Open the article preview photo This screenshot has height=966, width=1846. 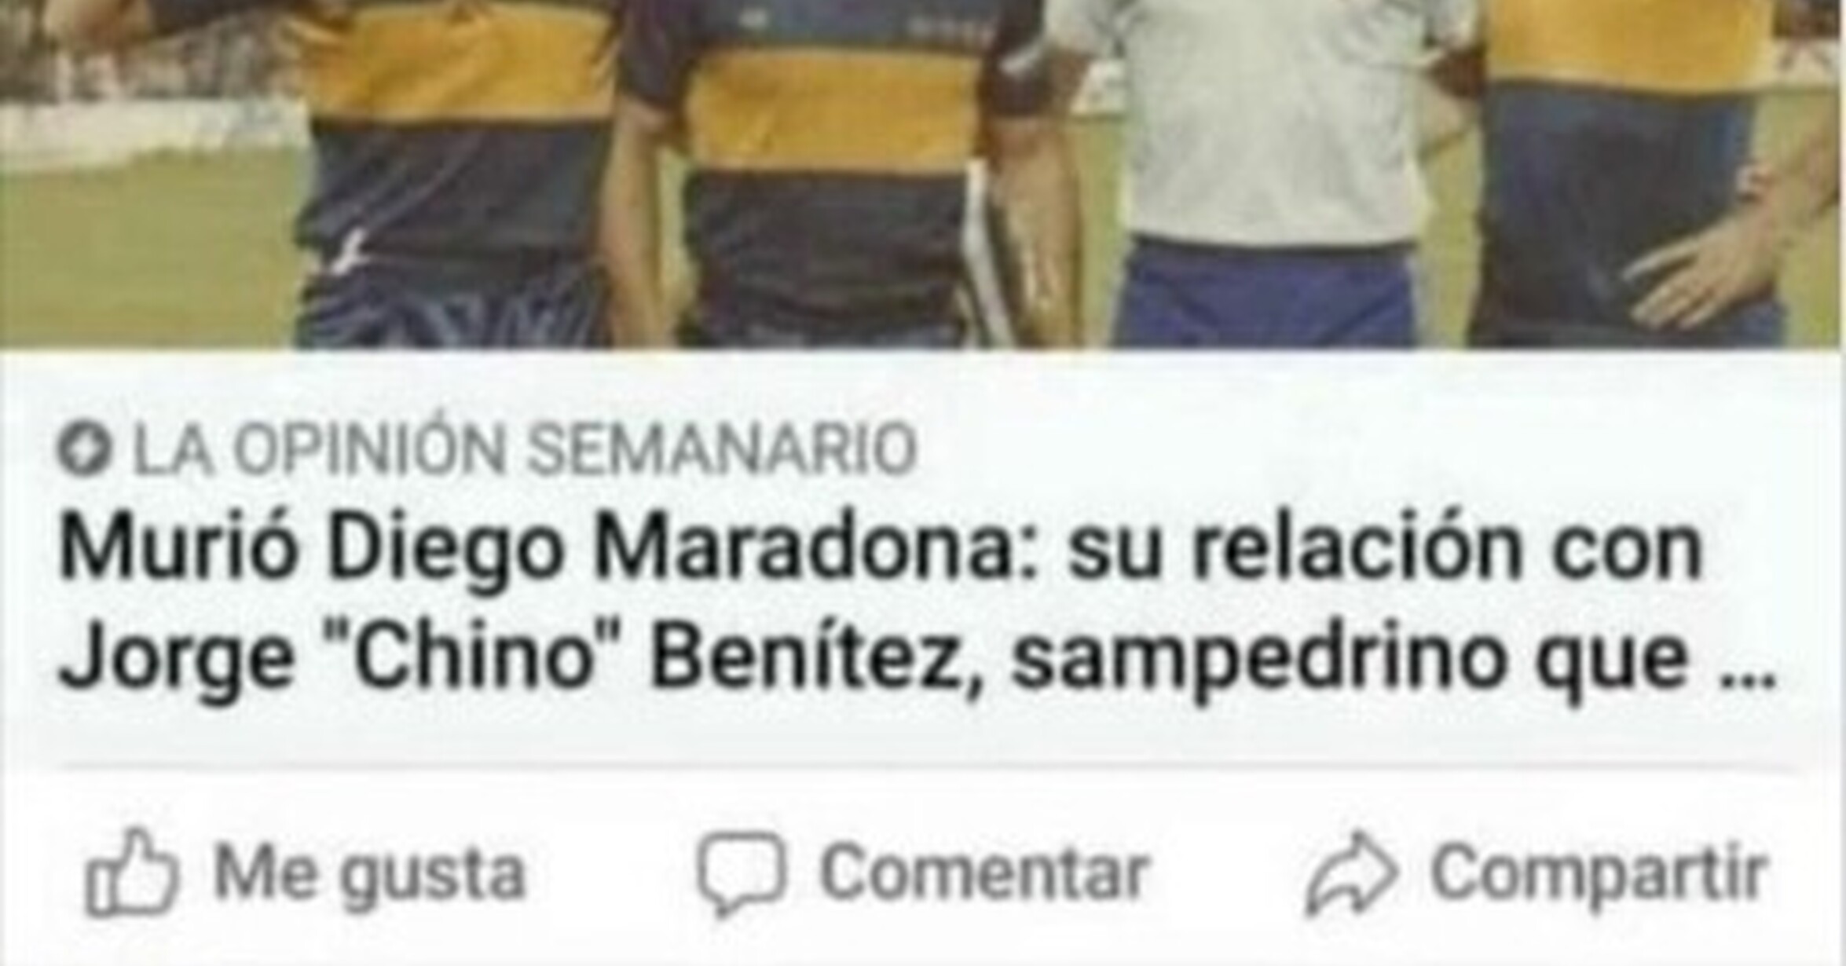(x=923, y=174)
